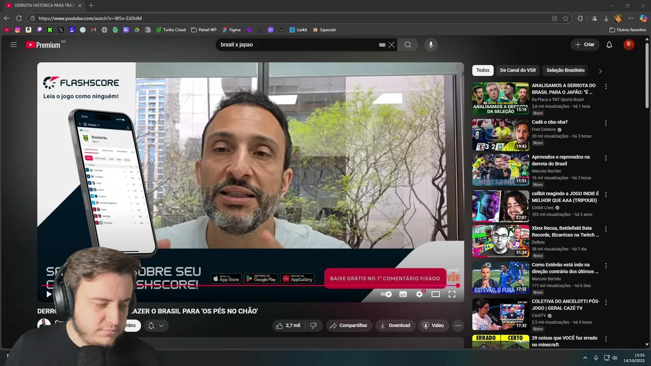Image resolution: width=651 pixels, height=366 pixels.
Task: Open browser downloads icon
Action: tap(606, 18)
